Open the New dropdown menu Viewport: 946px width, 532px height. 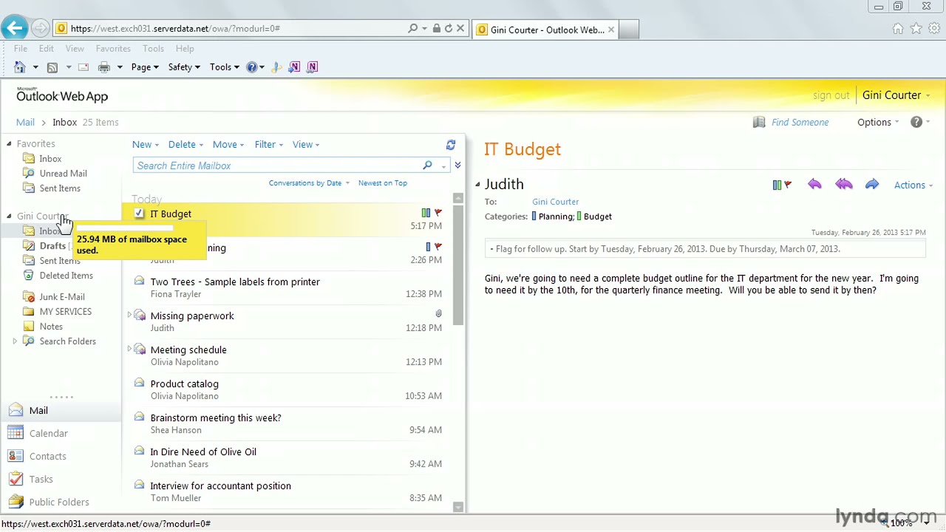coord(145,145)
